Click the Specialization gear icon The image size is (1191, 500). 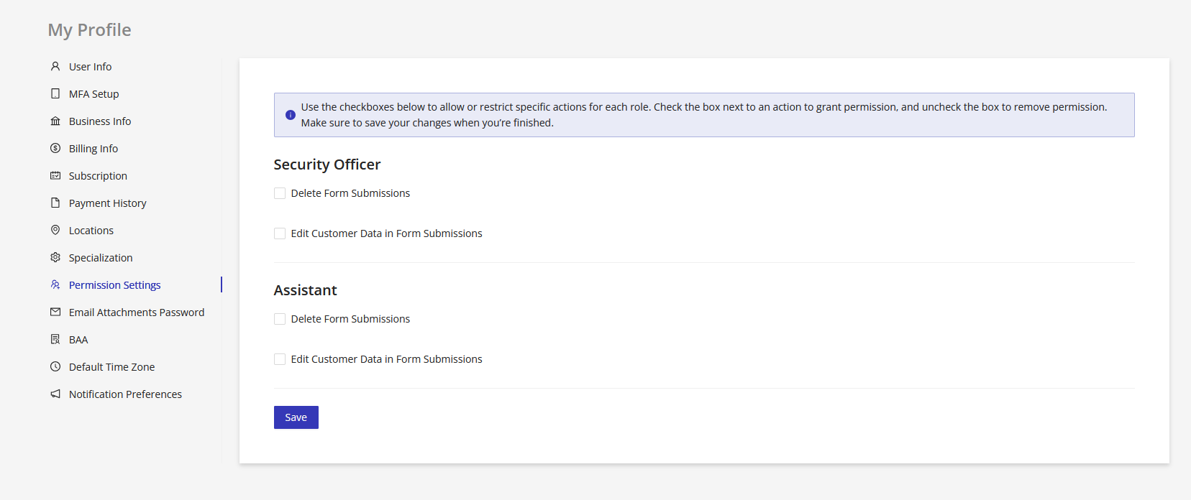[x=55, y=257]
